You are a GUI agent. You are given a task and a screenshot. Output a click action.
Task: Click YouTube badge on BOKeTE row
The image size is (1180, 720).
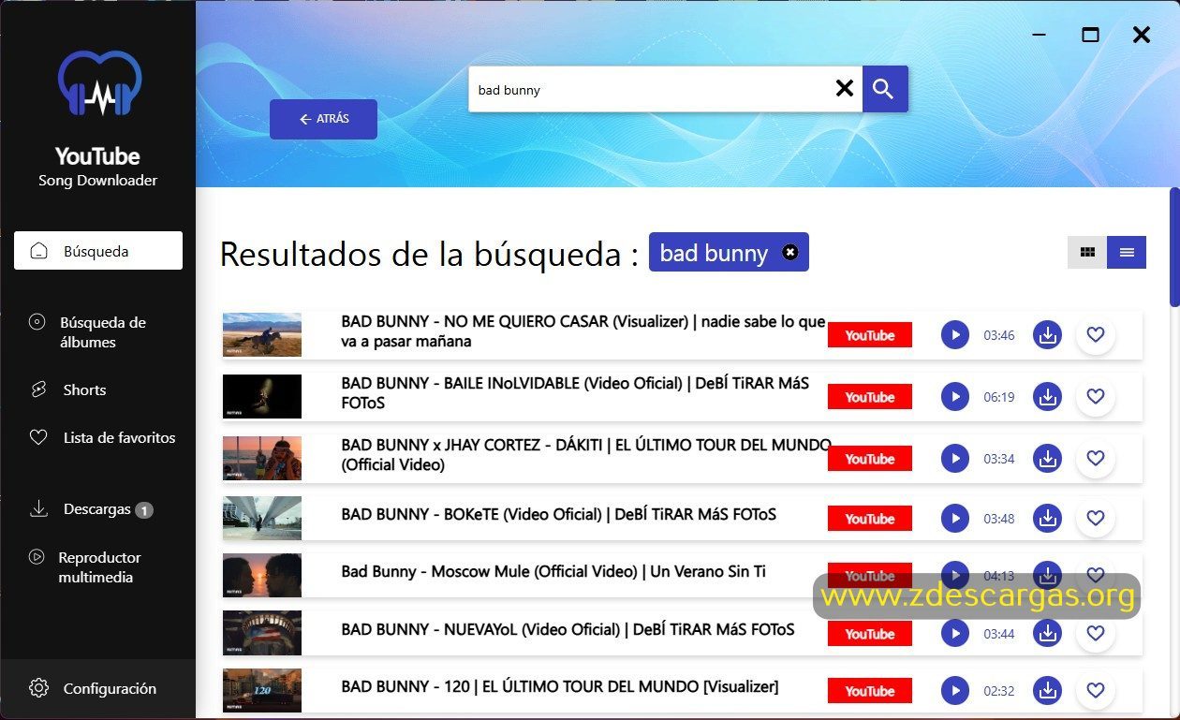[x=870, y=519]
